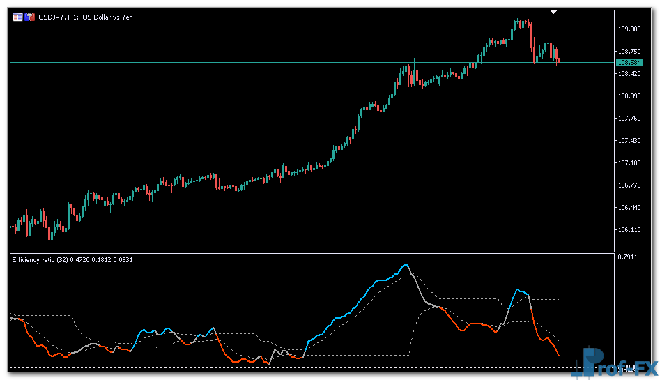Click the 106.110 price axis label
Viewport: 660px width, 380px height.
629,230
